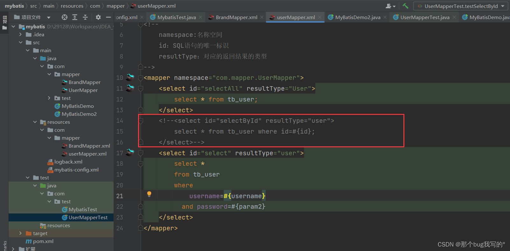The width and height of the screenshot is (510, 251).
Task: Collapse the mybatis project root node
Action: (13, 26)
